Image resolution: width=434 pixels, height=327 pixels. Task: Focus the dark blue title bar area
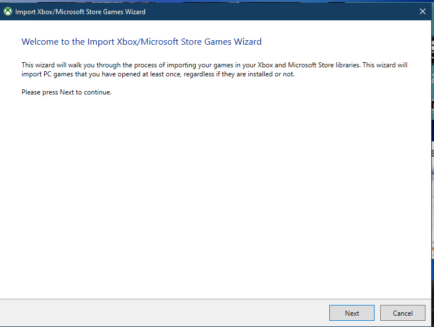tap(277, 12)
